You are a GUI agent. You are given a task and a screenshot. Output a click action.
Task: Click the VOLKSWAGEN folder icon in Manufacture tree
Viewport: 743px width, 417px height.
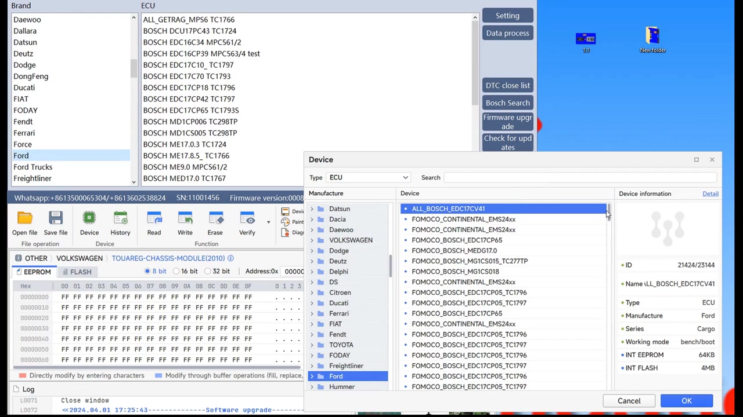(321, 240)
